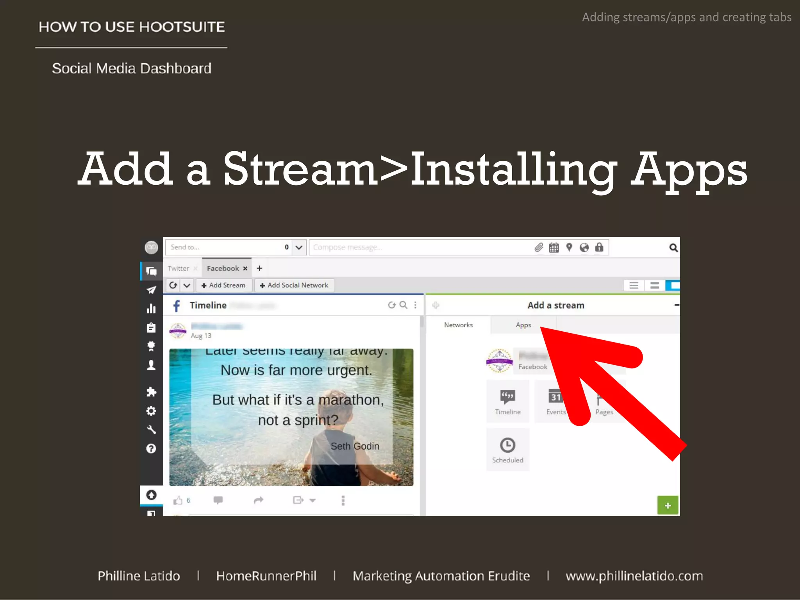Close the Facebook tab
The image size is (800, 600).
pyautogui.click(x=245, y=268)
